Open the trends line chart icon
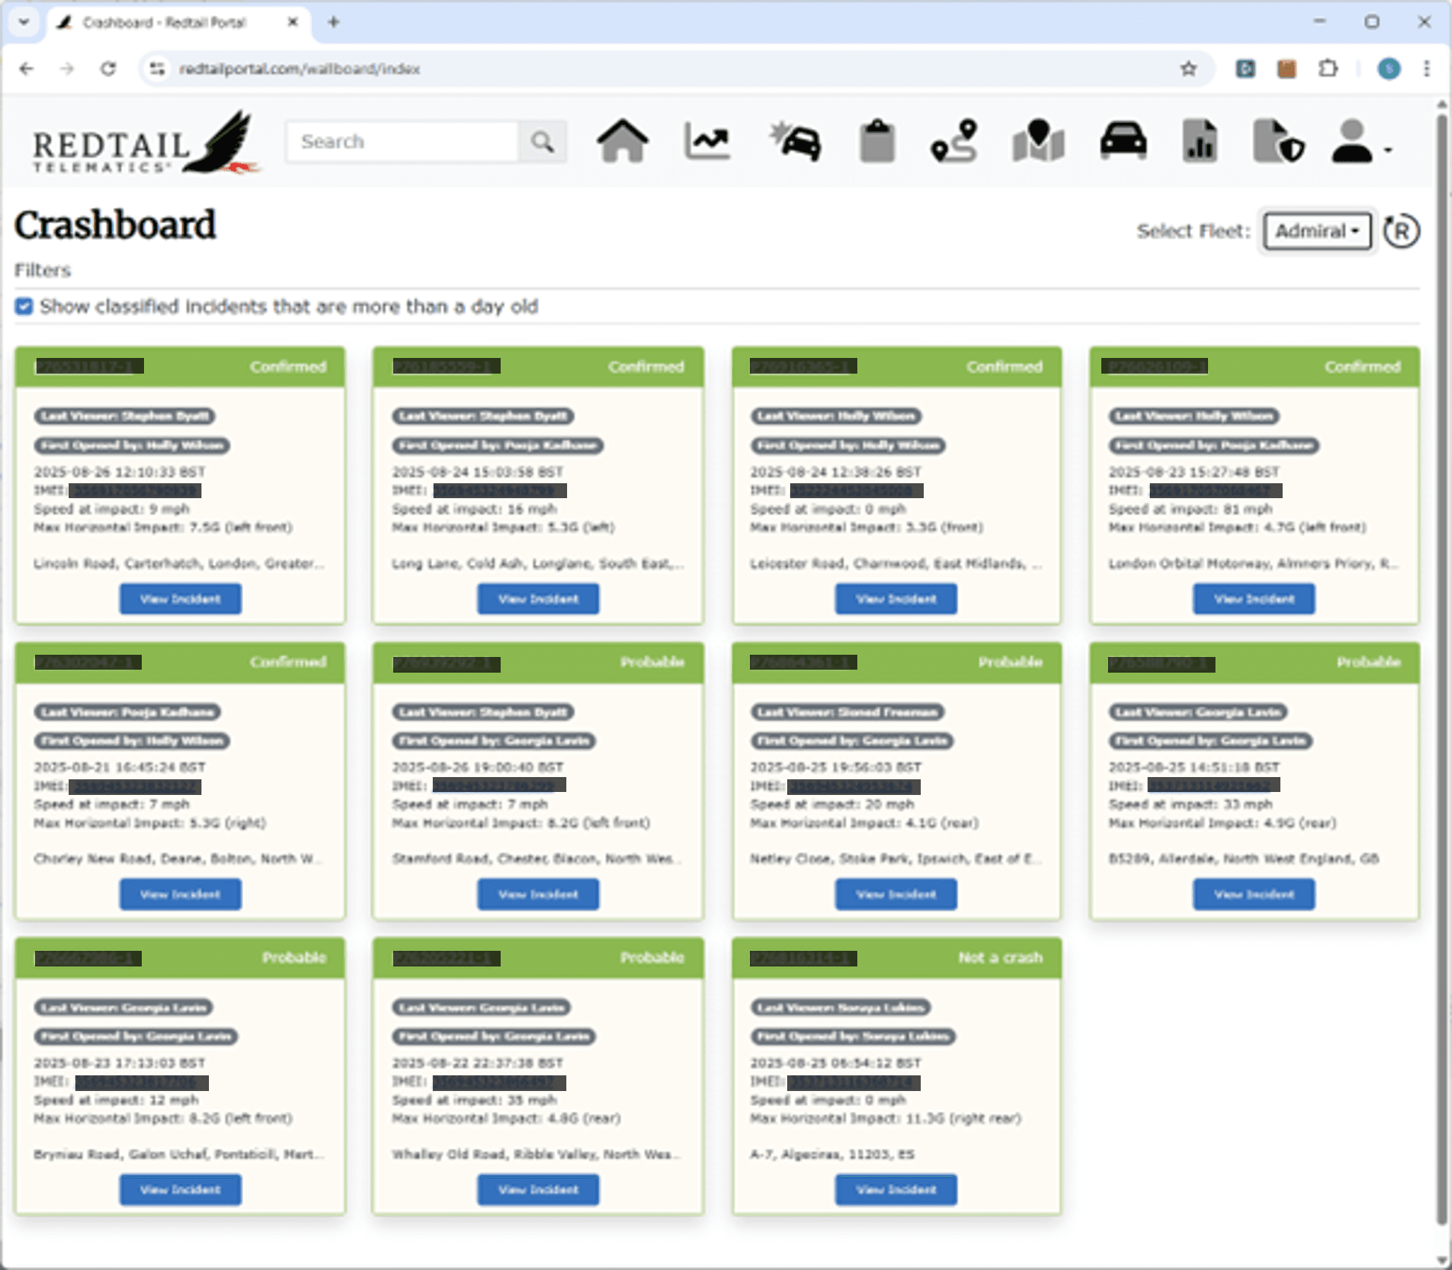1452x1270 pixels. [x=707, y=141]
